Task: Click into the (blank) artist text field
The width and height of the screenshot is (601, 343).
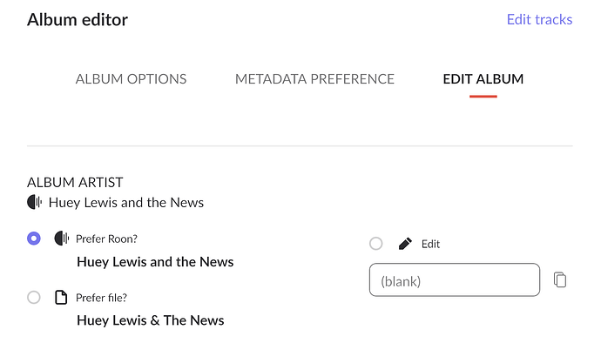Action: [455, 279]
